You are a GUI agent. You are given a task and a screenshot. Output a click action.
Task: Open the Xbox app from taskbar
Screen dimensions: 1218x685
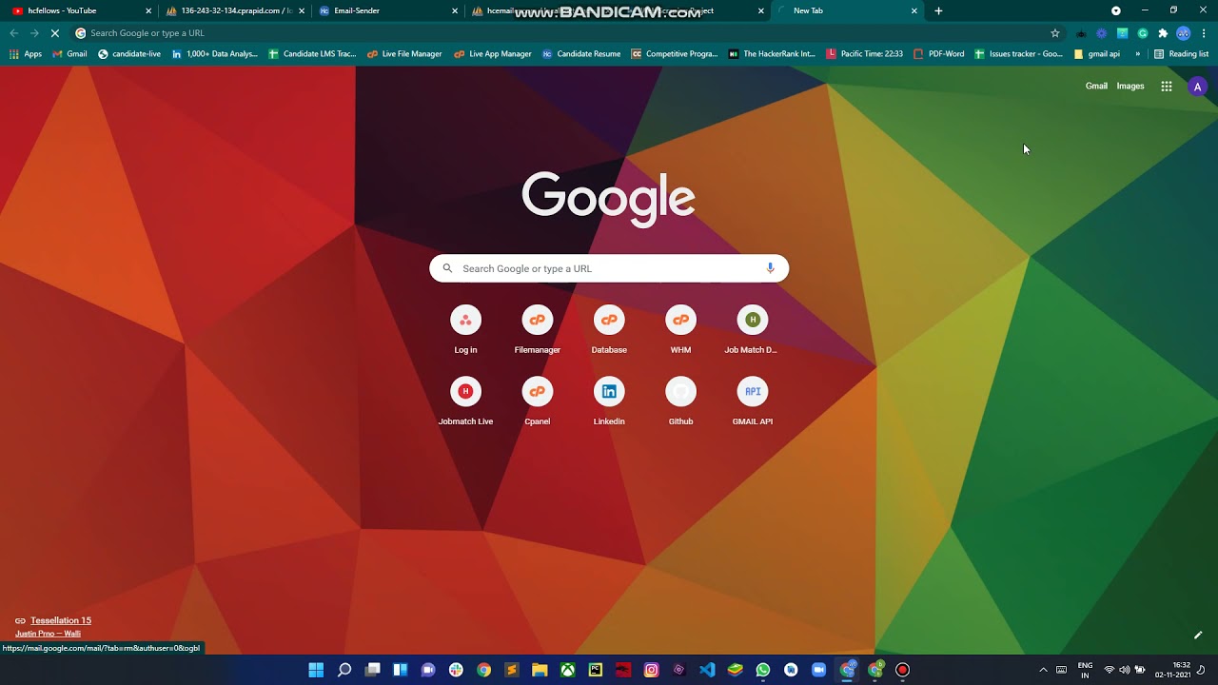(568, 670)
